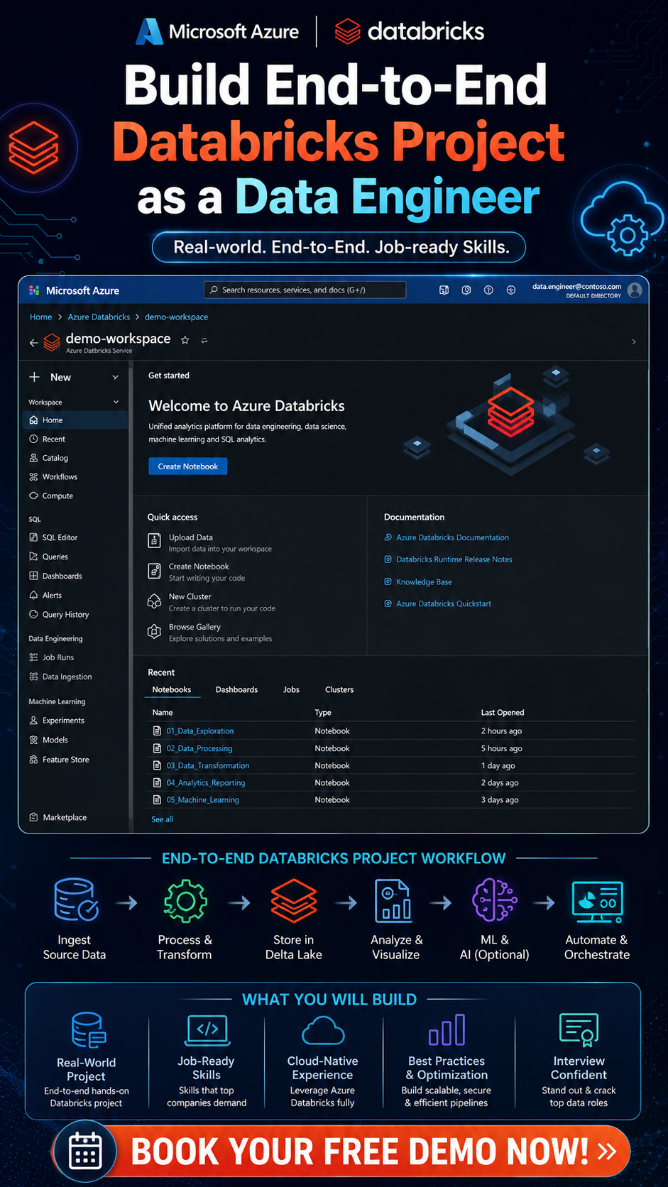Click the help icon in top bar
The image size is (668, 1187).
[488, 290]
